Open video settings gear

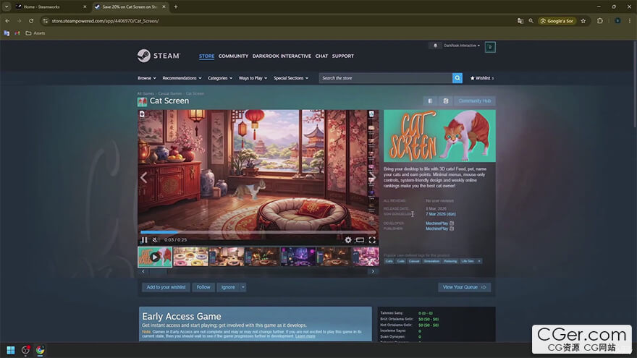pos(348,240)
